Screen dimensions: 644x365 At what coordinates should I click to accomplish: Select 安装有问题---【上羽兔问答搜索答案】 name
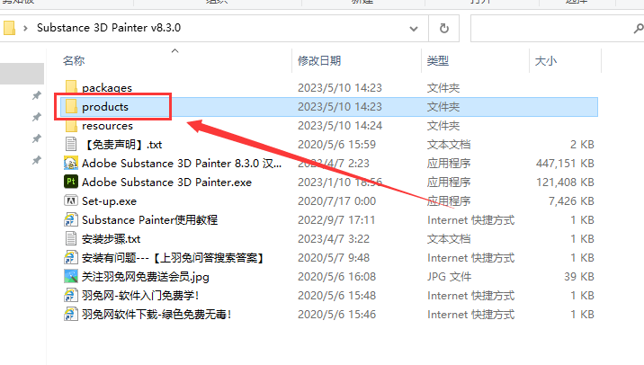[173, 258]
